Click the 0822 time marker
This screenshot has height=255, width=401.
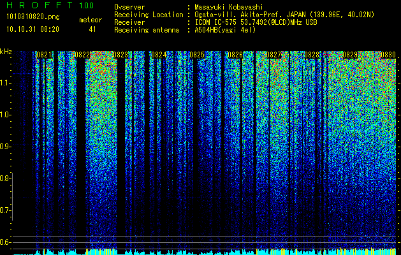click(82, 55)
